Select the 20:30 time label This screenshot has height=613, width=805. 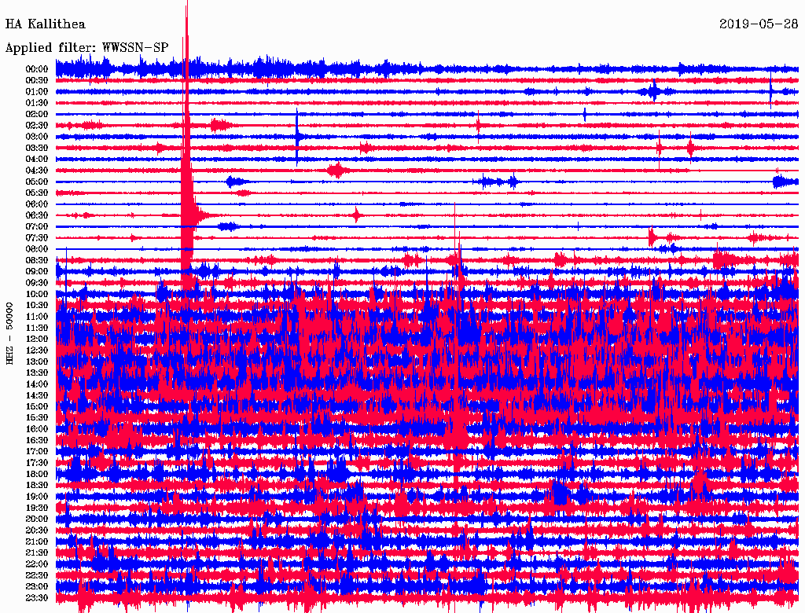pyautogui.click(x=37, y=530)
